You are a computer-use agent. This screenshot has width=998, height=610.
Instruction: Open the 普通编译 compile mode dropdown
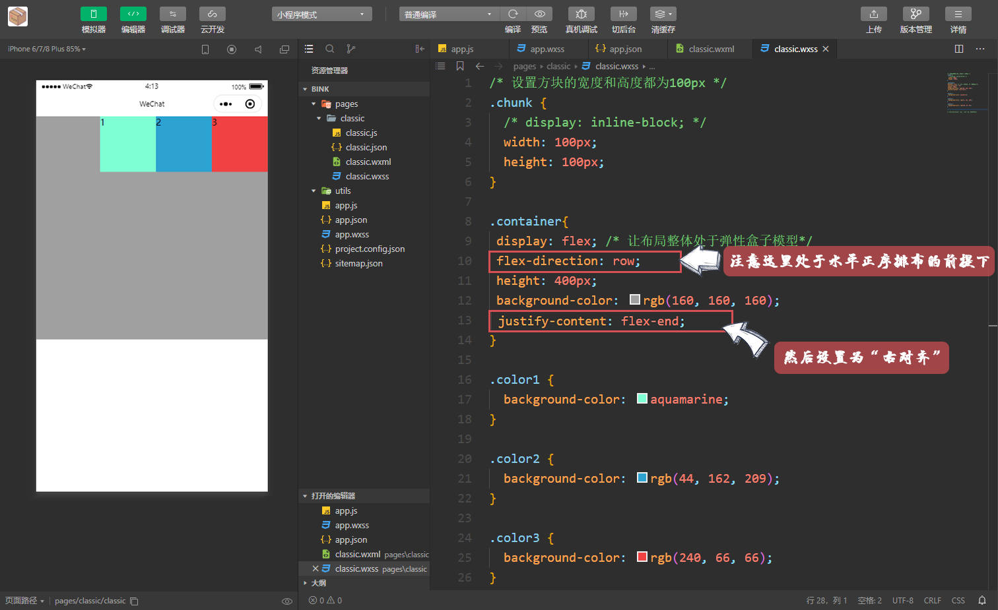pyautogui.click(x=449, y=15)
